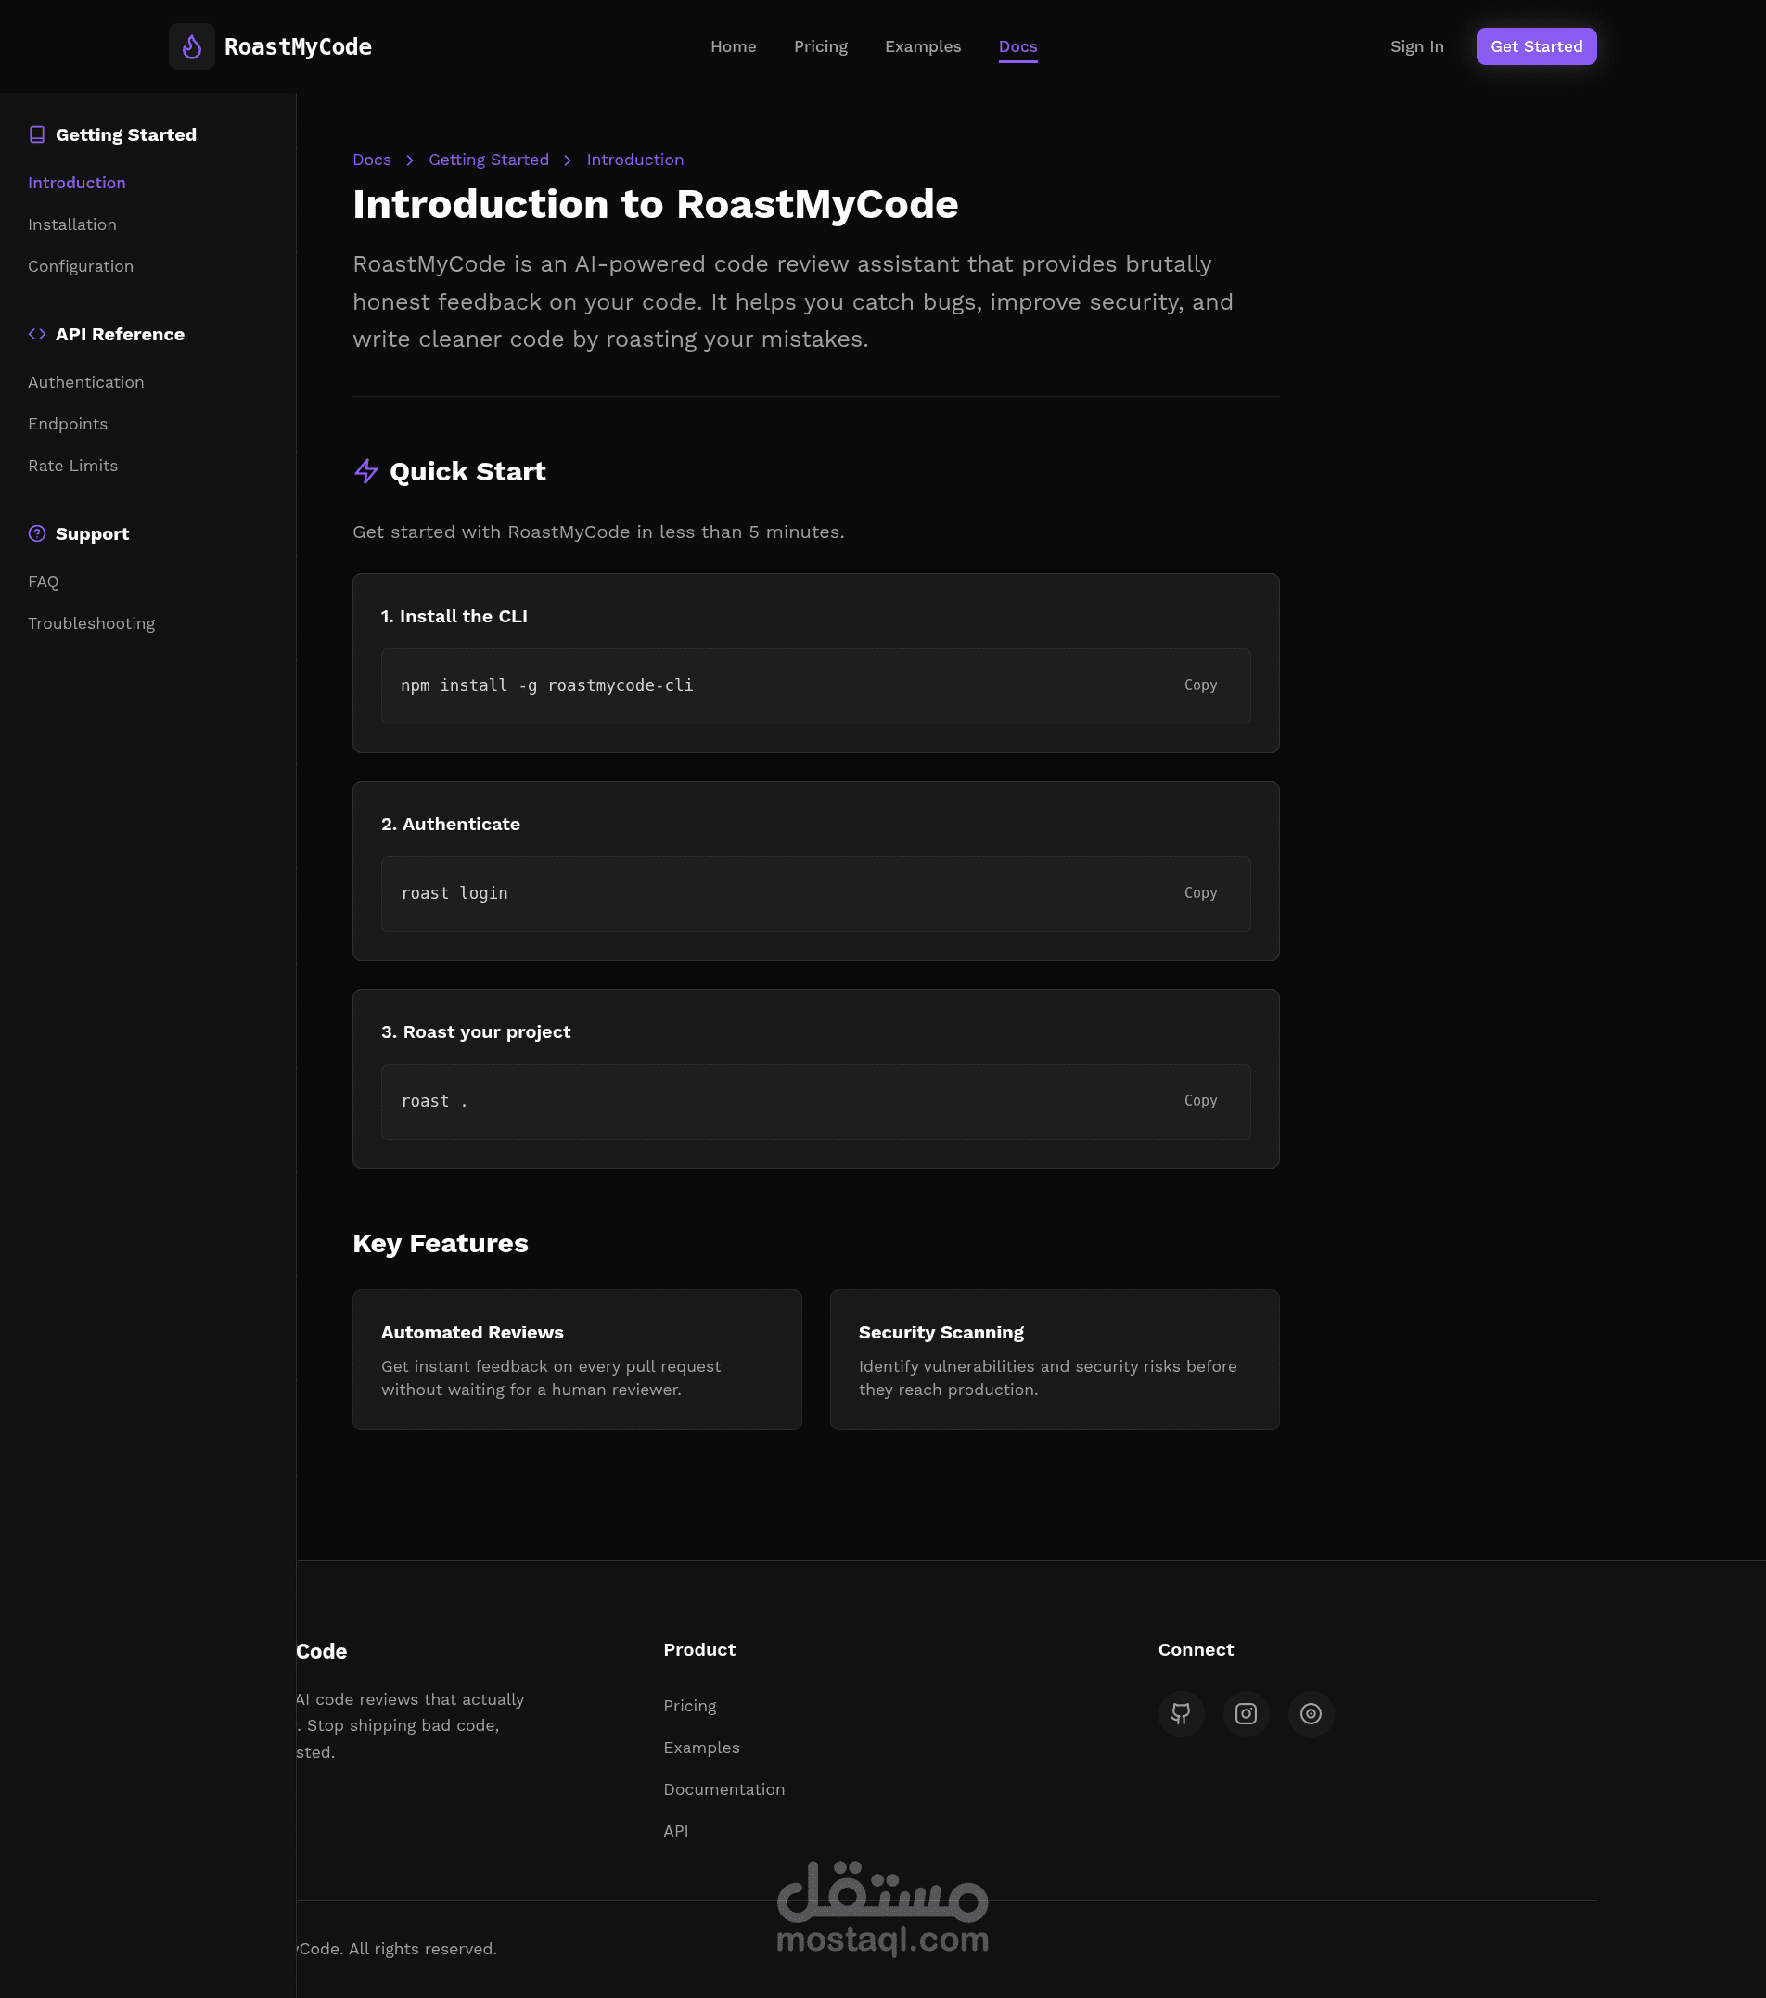Click the book icon beside Getting Started
The height and width of the screenshot is (1998, 1766).
(37, 134)
